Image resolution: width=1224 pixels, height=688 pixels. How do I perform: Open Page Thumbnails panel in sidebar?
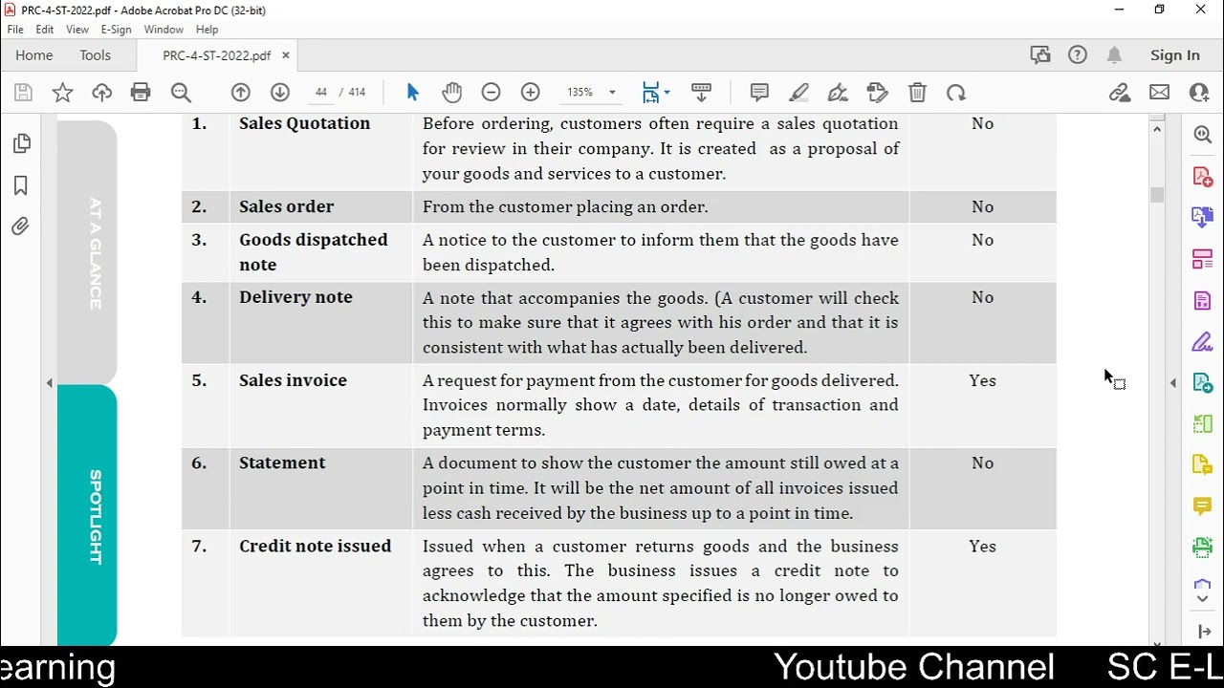(x=21, y=143)
